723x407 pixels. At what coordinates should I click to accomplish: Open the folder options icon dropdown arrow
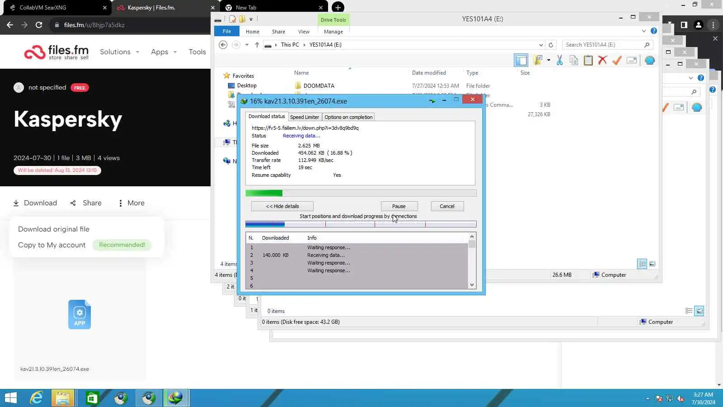click(549, 60)
